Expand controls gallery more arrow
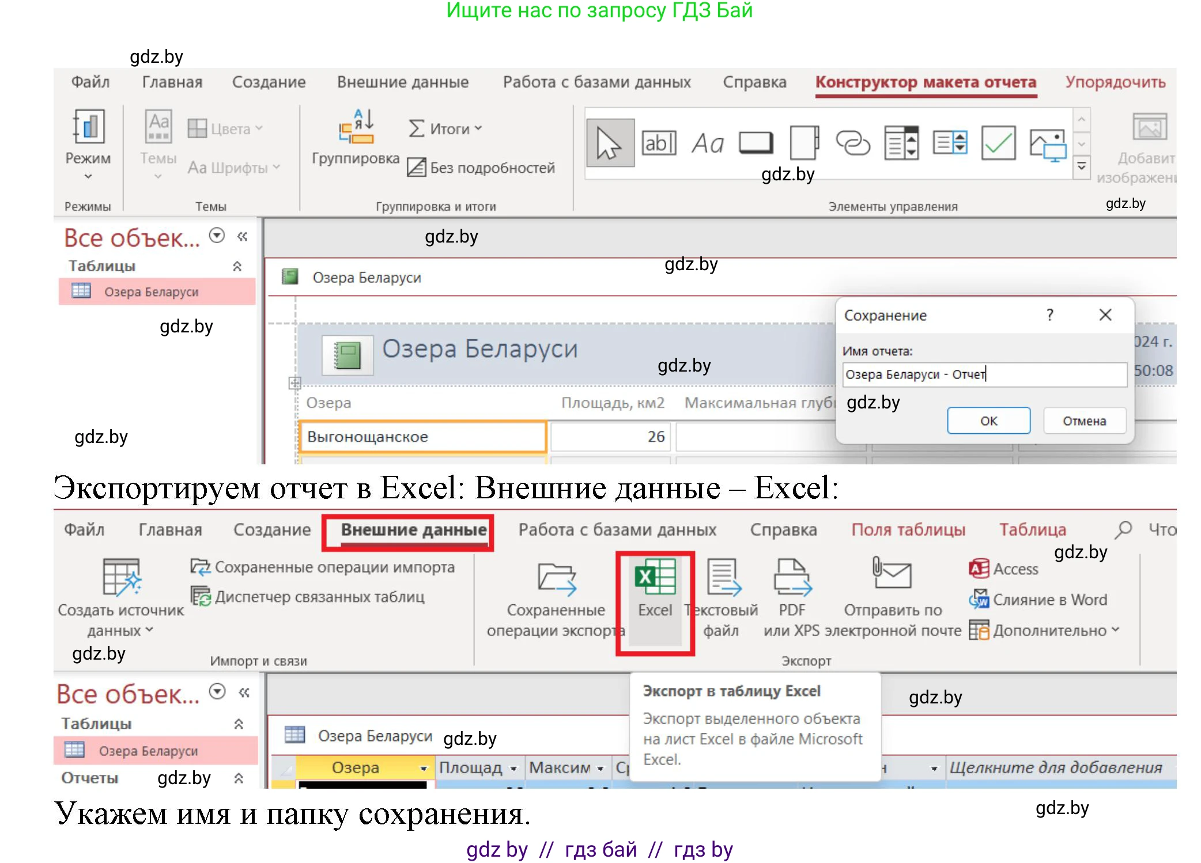Viewport: 1201px width, 863px height. coord(1082,168)
